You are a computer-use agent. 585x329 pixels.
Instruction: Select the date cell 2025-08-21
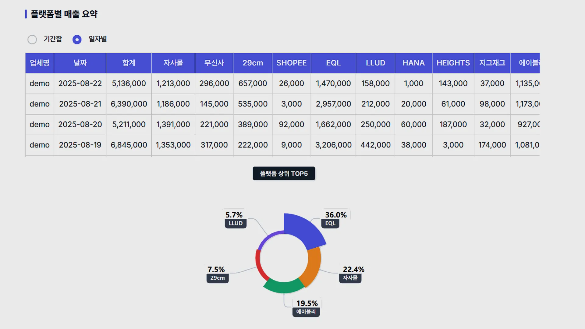coord(80,104)
